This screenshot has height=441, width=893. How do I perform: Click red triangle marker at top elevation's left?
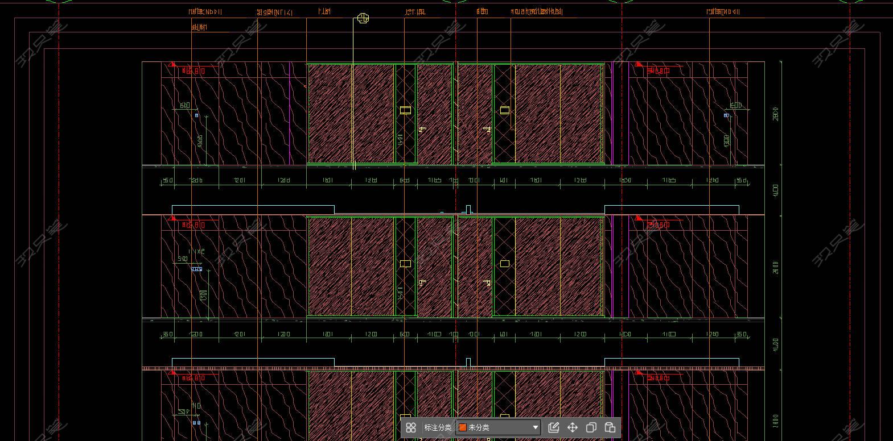point(171,65)
